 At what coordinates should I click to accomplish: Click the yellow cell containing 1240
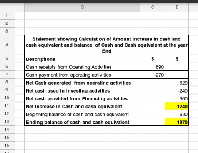(x=177, y=106)
